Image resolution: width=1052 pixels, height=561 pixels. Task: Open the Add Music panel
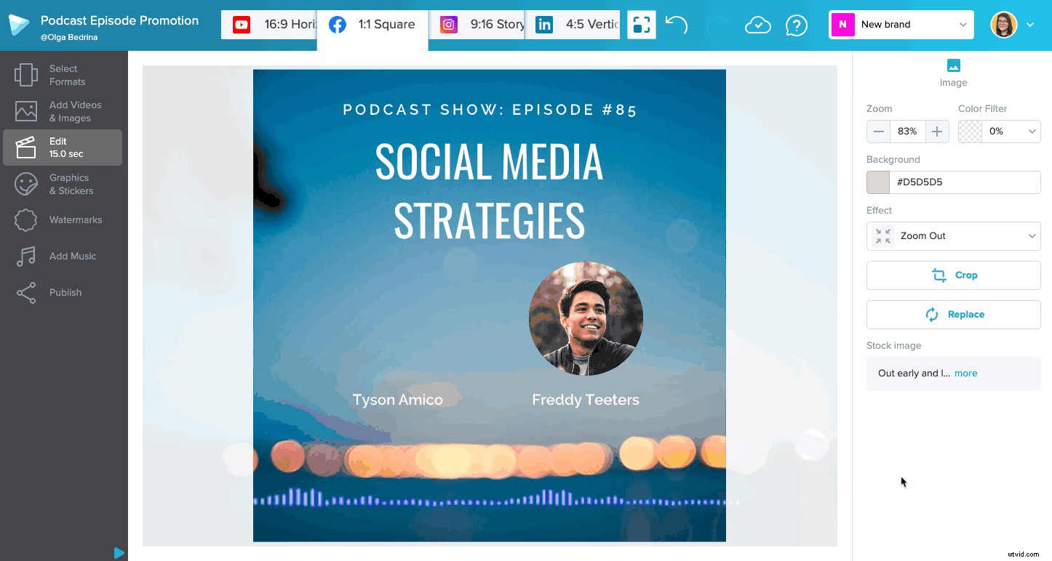pos(63,256)
